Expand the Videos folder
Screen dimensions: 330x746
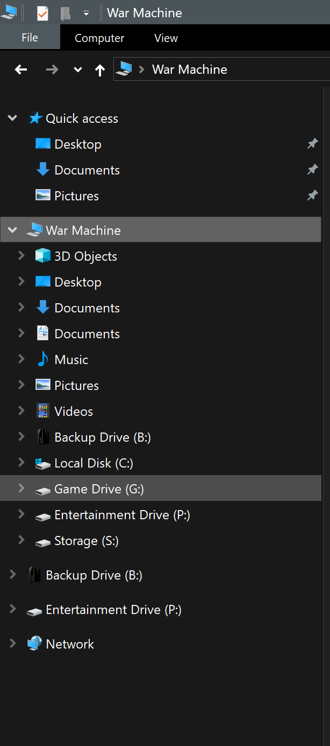tap(21, 410)
